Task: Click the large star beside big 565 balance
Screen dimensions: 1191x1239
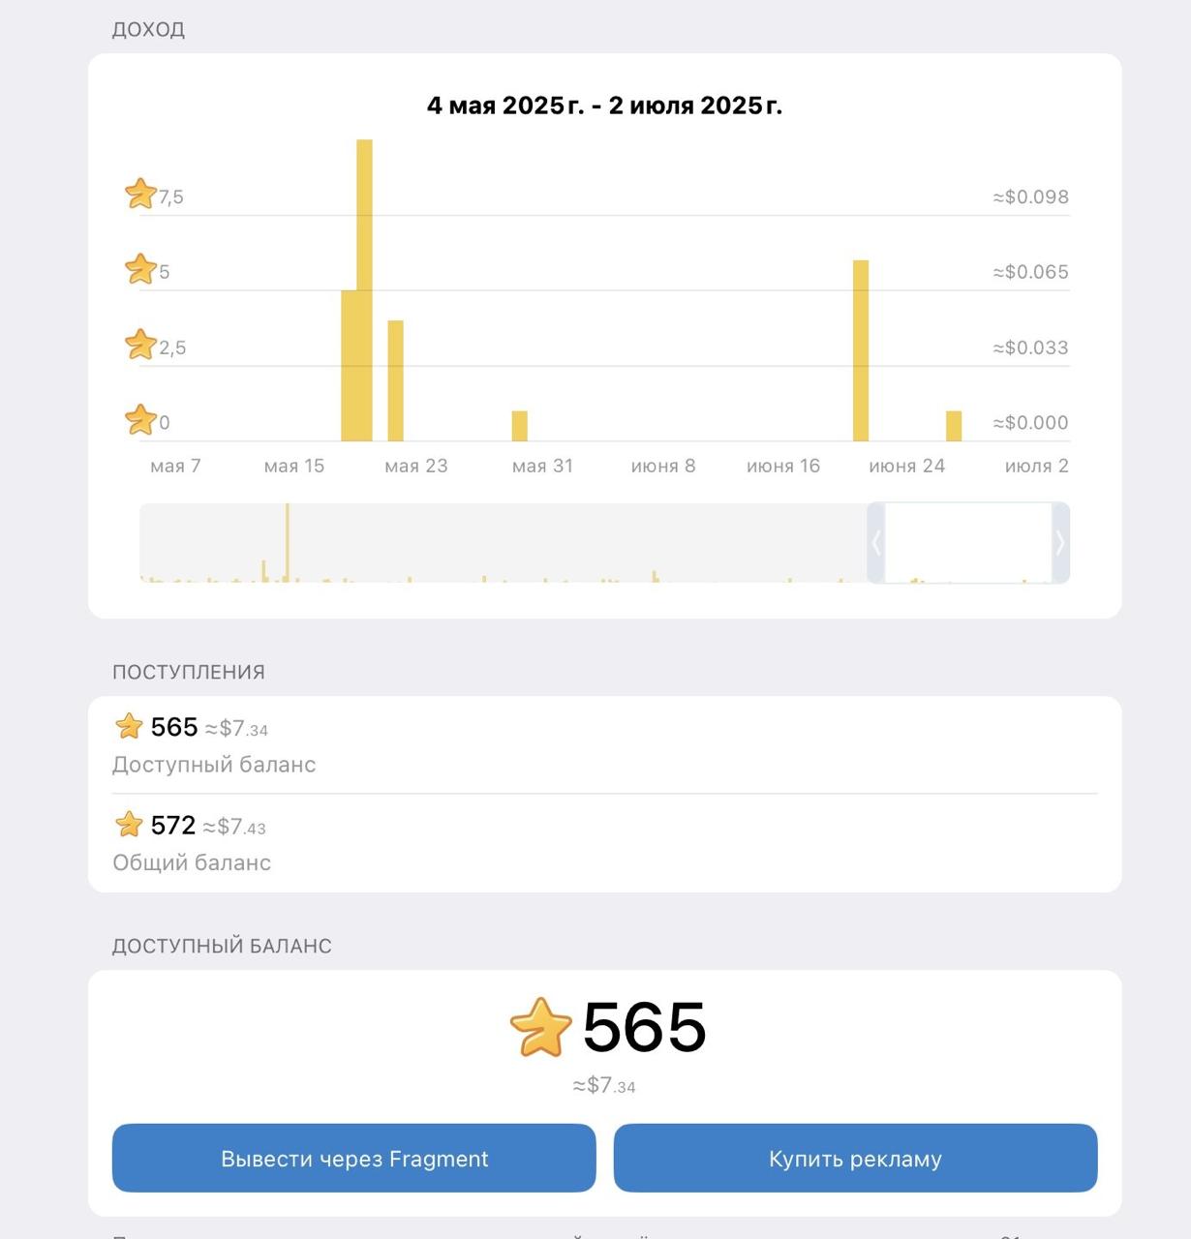Action: (540, 1027)
